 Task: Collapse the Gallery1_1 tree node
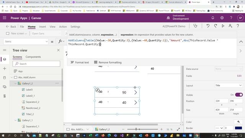pyautogui.click(x=15, y=120)
